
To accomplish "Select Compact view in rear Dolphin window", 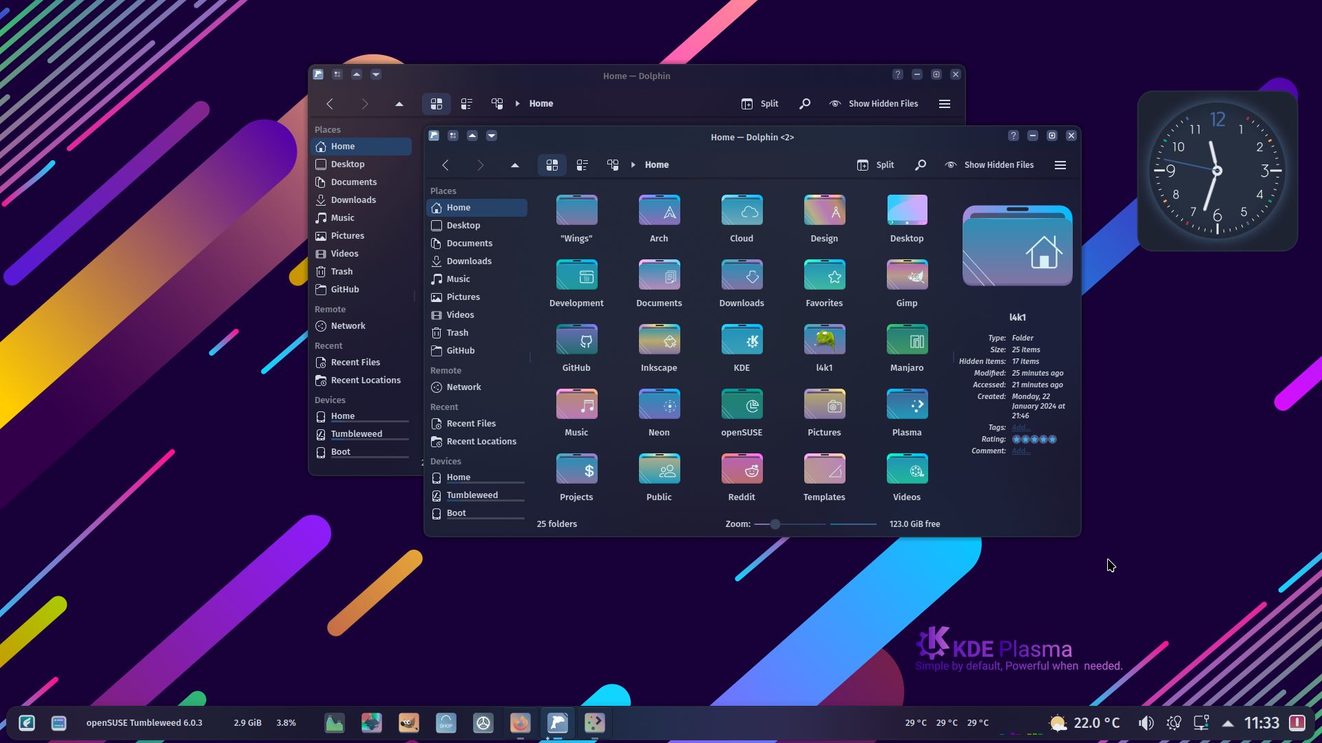I will tap(467, 104).
